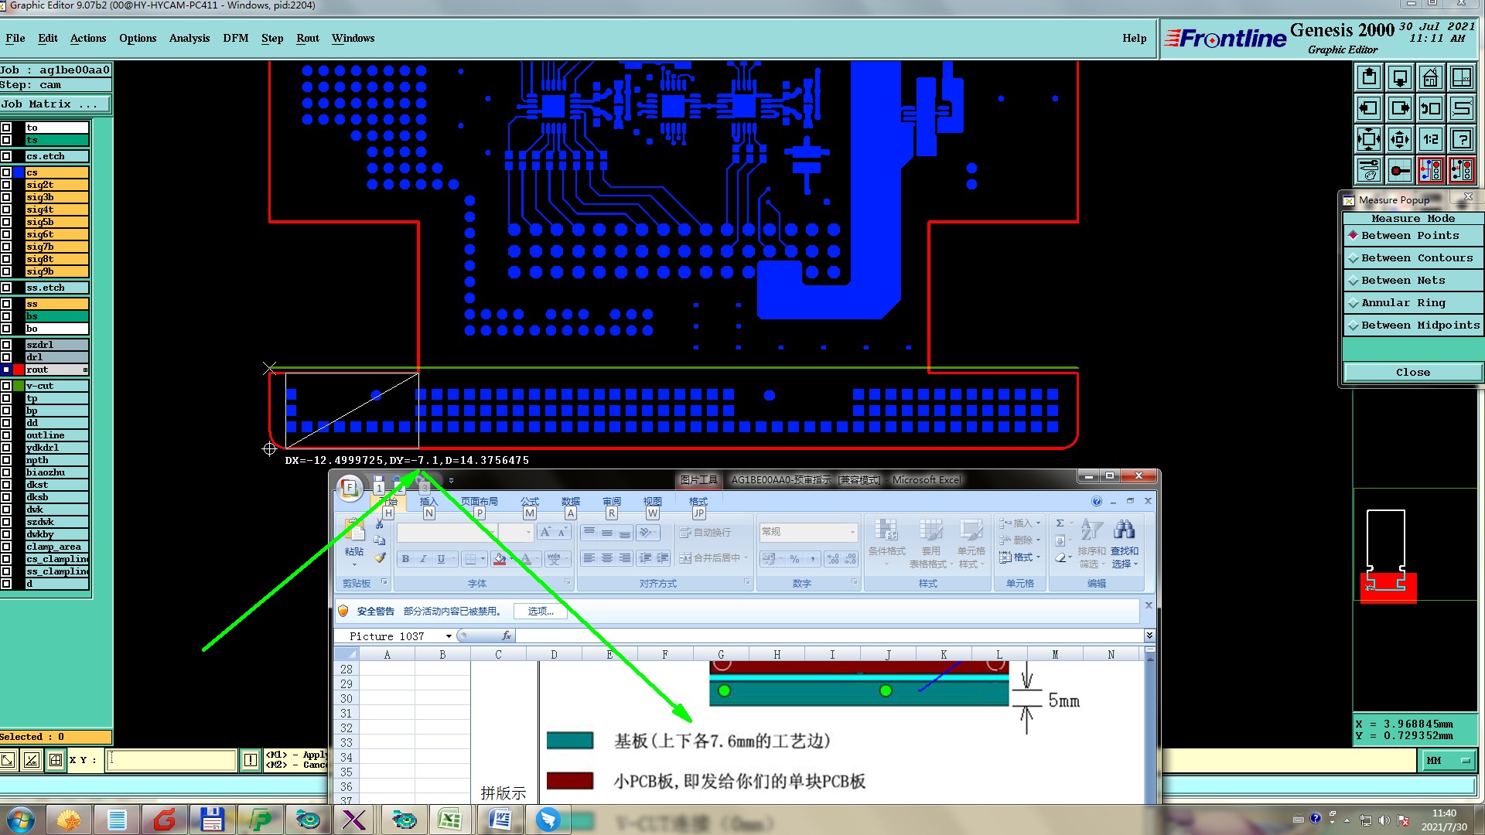Select Annular Ring measure mode
Image resolution: width=1485 pixels, height=835 pixels.
pyautogui.click(x=1403, y=303)
